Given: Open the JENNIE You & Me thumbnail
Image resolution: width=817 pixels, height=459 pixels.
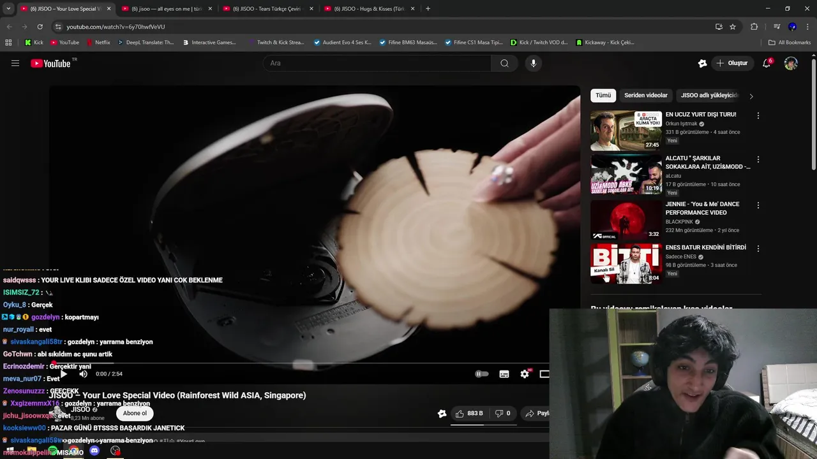Looking at the screenshot, I should tap(626, 220).
